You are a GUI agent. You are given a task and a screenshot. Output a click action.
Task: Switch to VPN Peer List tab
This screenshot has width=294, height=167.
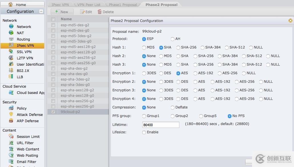click(x=89, y=5)
